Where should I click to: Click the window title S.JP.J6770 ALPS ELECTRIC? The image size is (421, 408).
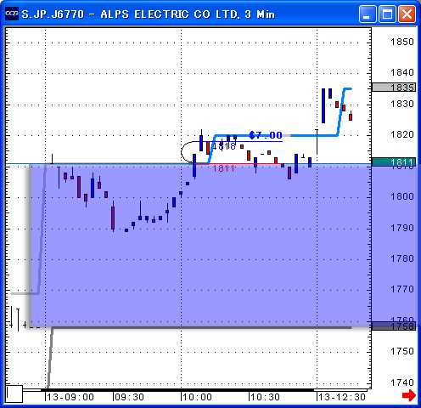pos(148,14)
